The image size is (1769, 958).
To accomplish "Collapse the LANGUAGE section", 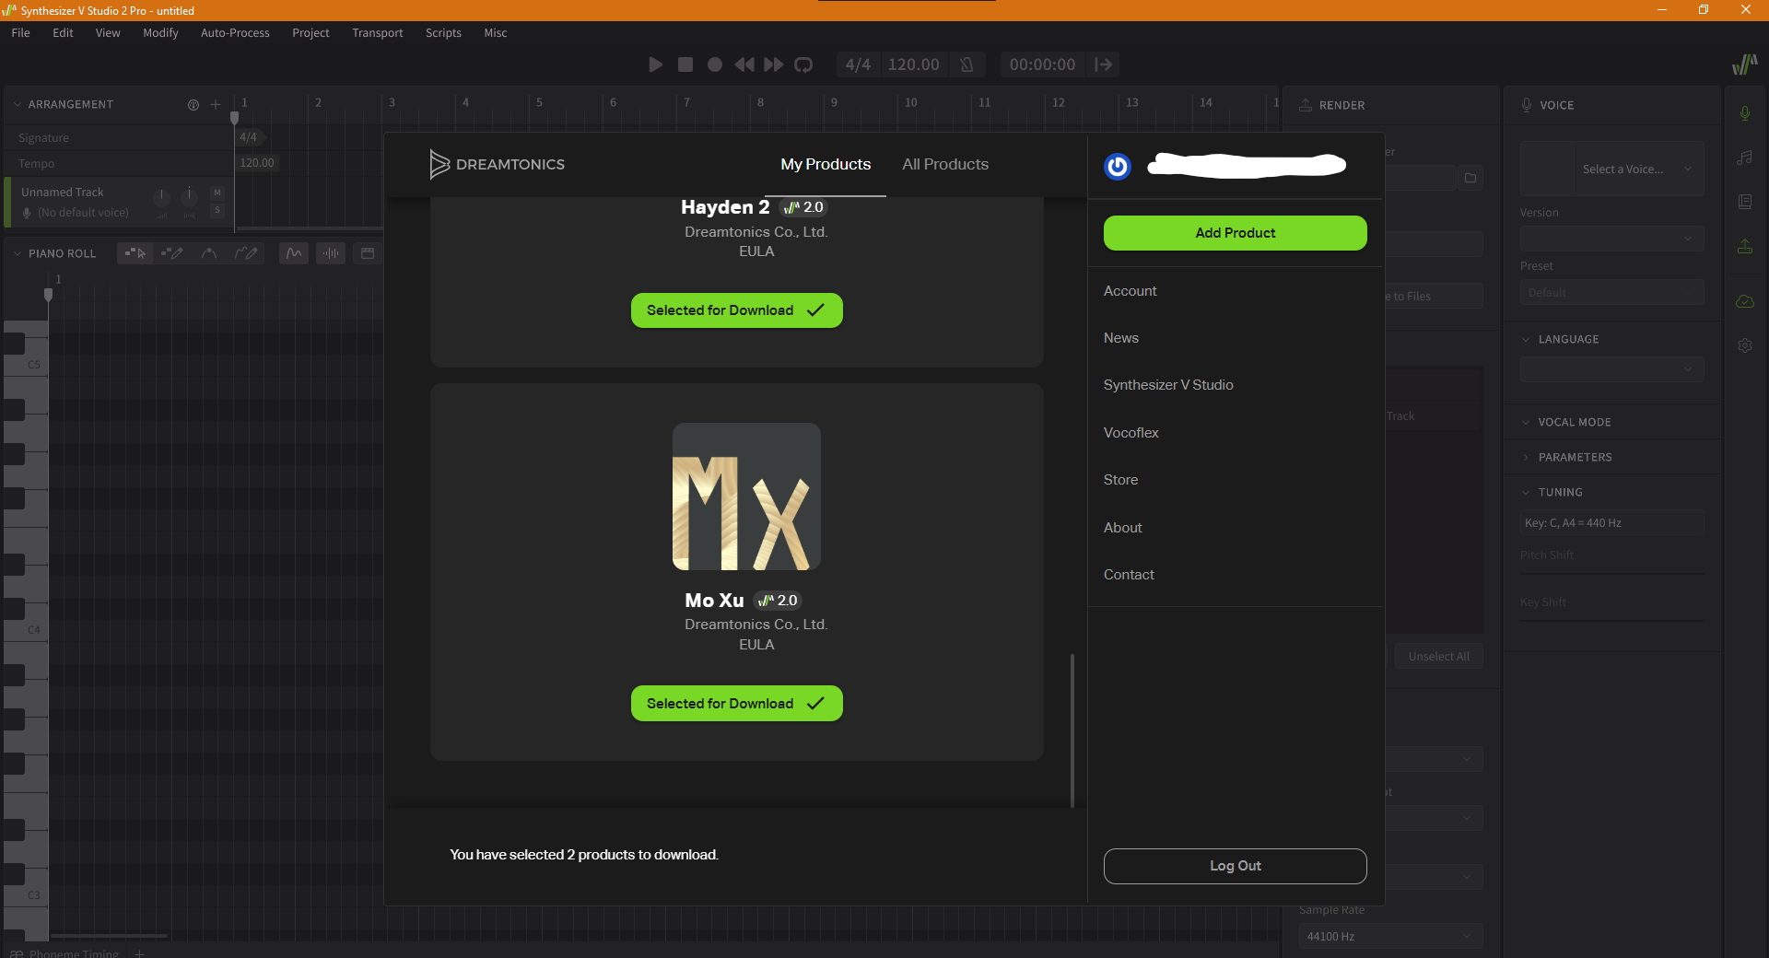I will [1526, 339].
